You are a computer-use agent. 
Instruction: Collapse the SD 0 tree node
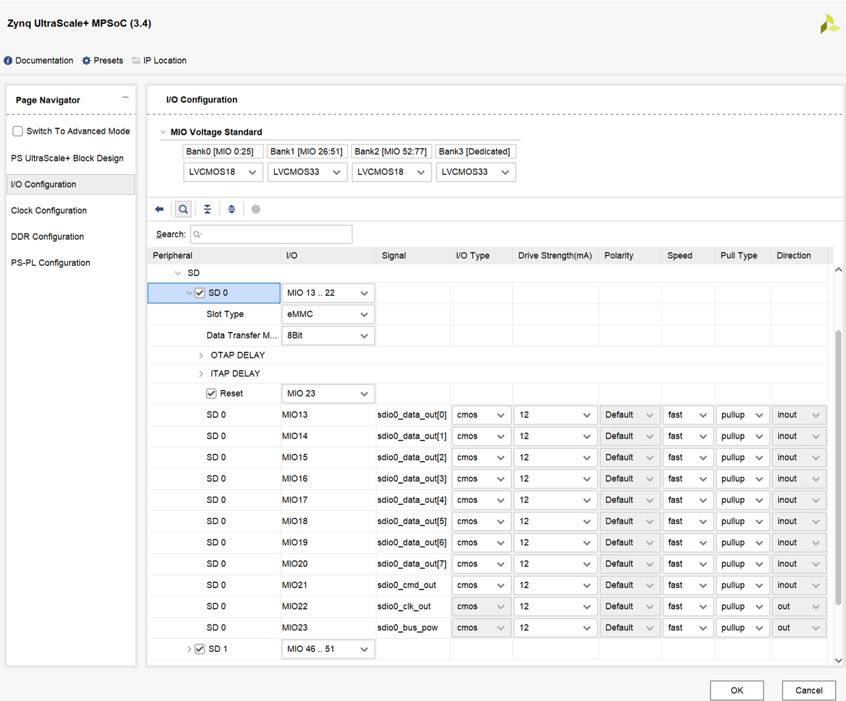[x=189, y=293]
